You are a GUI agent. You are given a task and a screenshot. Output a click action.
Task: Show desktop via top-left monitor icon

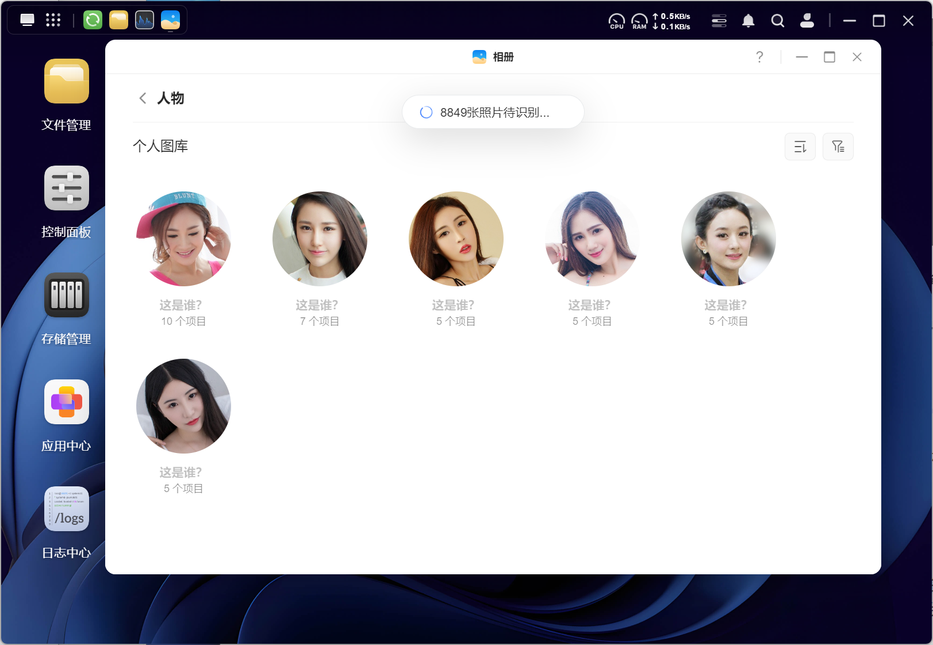[27, 20]
